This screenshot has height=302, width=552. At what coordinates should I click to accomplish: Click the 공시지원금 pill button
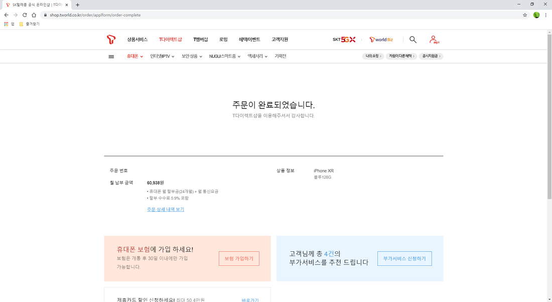click(x=431, y=56)
